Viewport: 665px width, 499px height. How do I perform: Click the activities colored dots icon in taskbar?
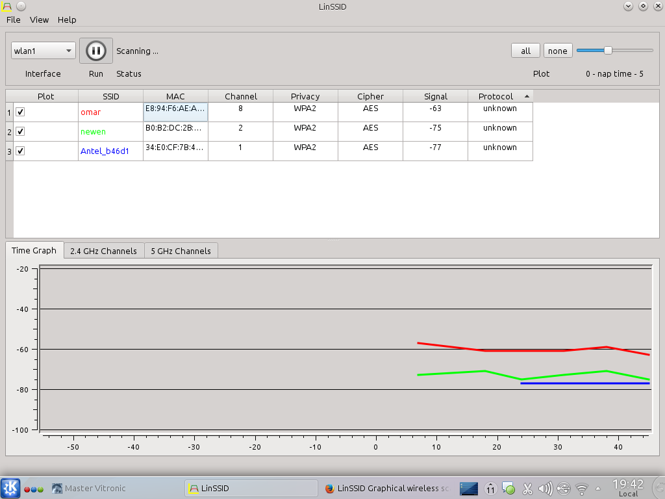(x=34, y=489)
